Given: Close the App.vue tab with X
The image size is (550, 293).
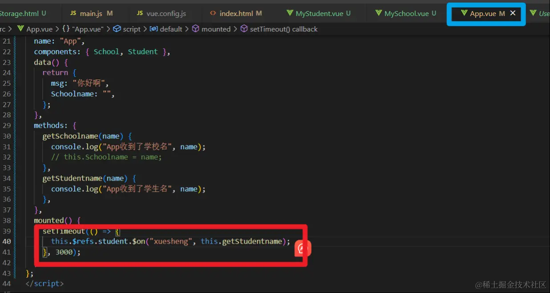Looking at the screenshot, I should (513, 13).
